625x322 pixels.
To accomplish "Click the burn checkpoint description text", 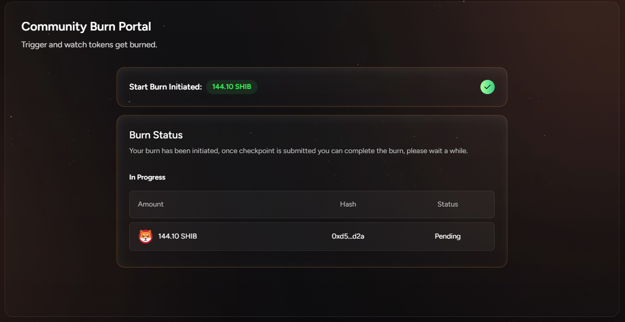I will click(298, 151).
